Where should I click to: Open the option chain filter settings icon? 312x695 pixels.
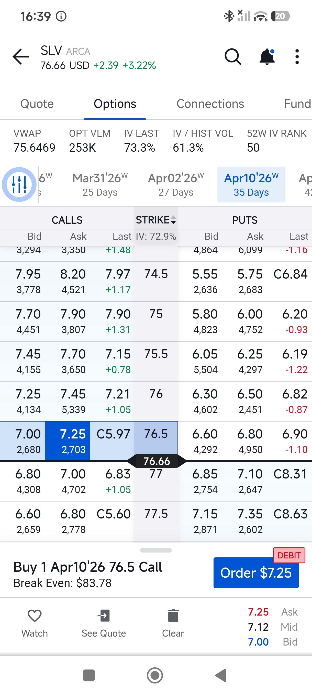(19, 185)
